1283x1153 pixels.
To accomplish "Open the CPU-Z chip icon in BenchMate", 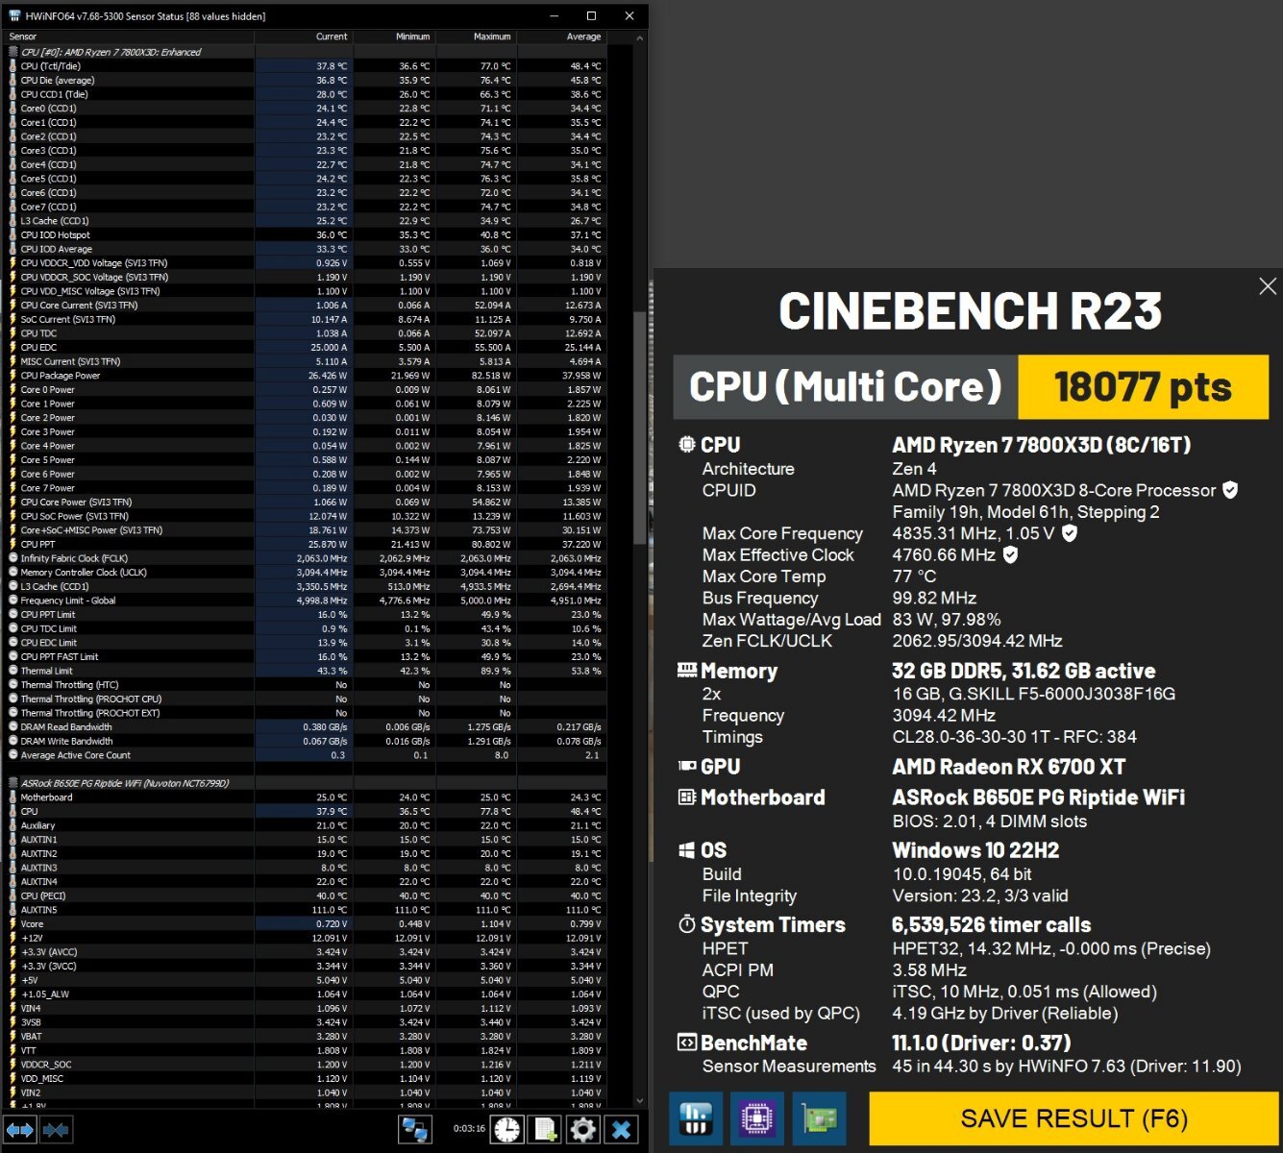I will (x=757, y=1118).
